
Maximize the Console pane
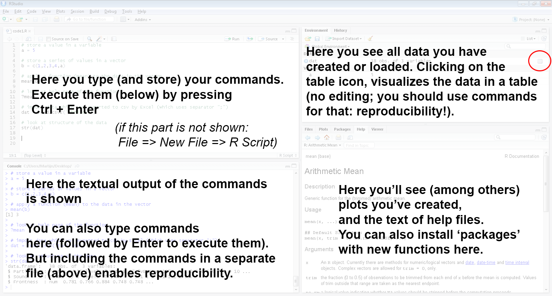294,166
